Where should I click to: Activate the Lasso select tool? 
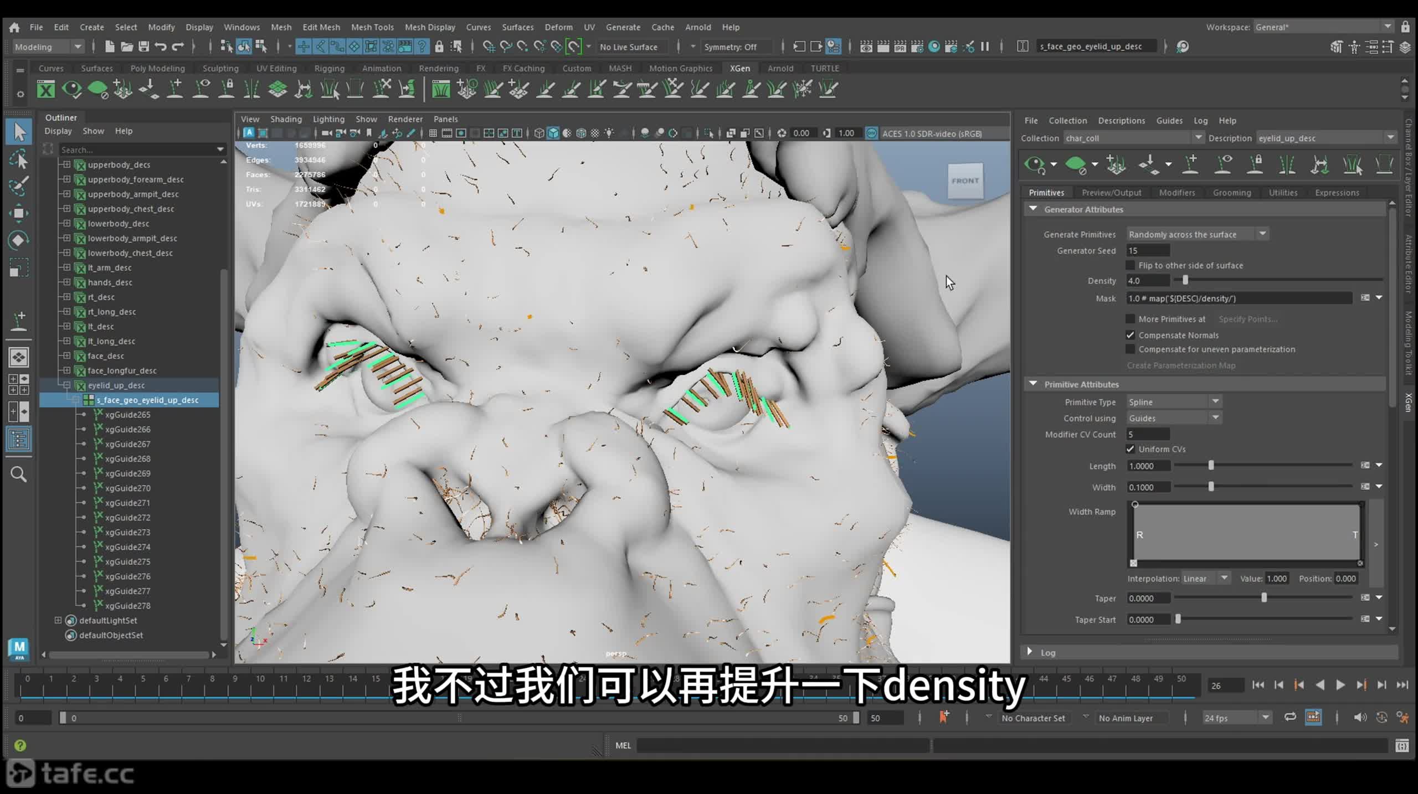19,159
